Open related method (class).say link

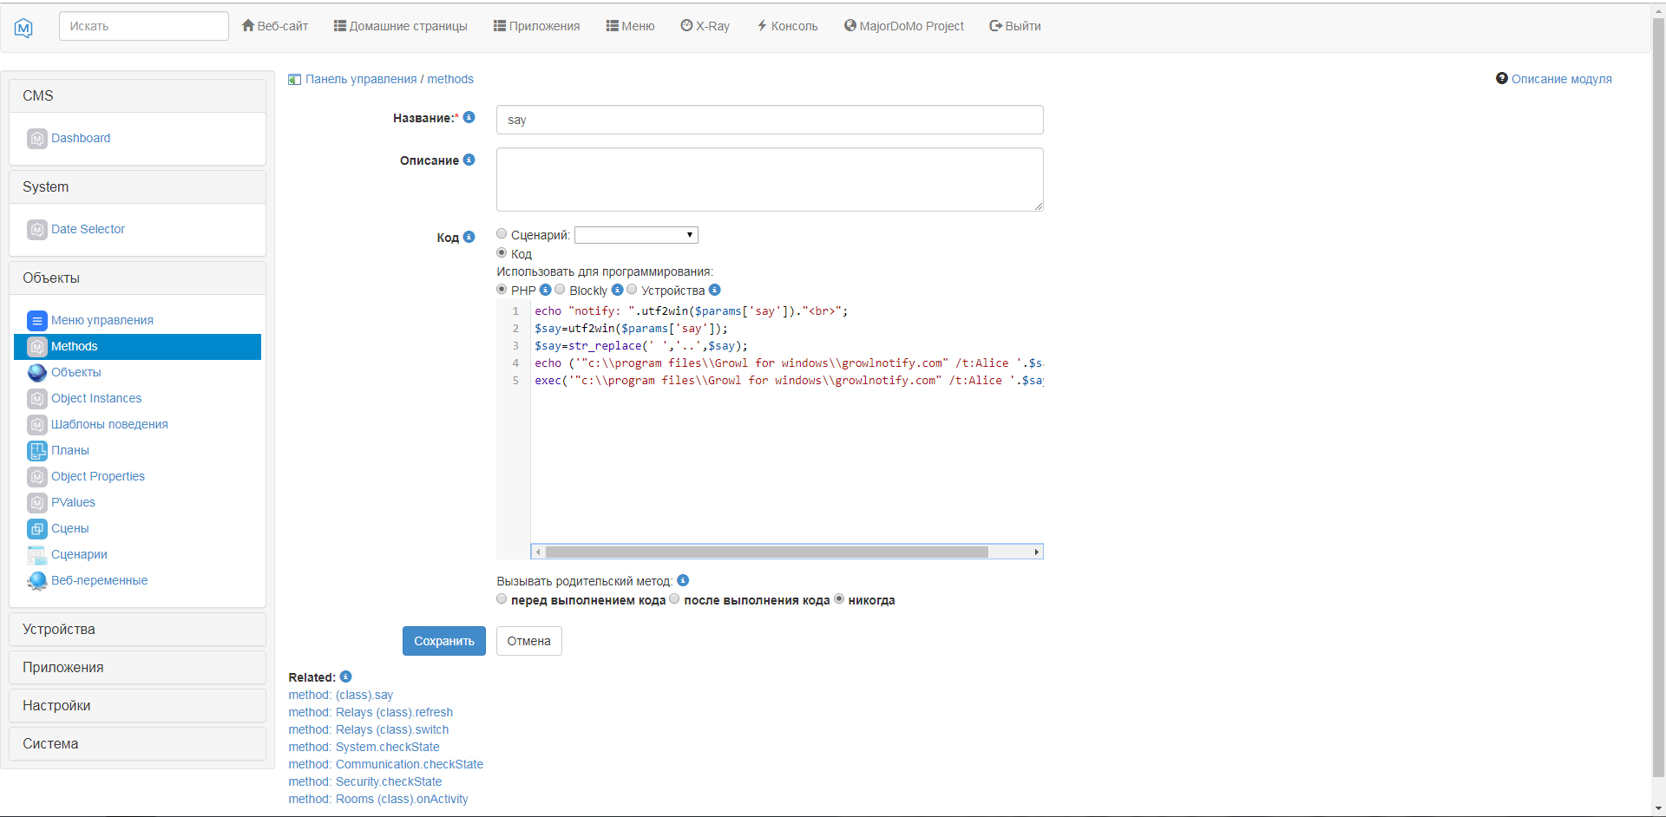point(341,695)
